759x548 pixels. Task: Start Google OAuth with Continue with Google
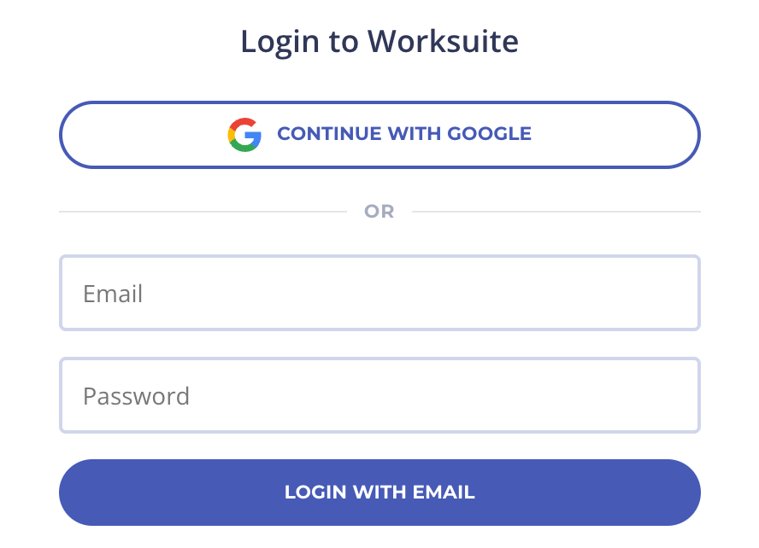click(379, 134)
